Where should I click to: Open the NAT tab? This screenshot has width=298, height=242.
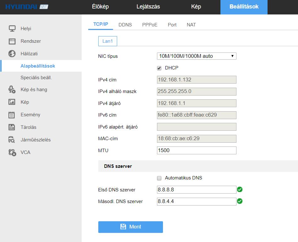pos(191,25)
